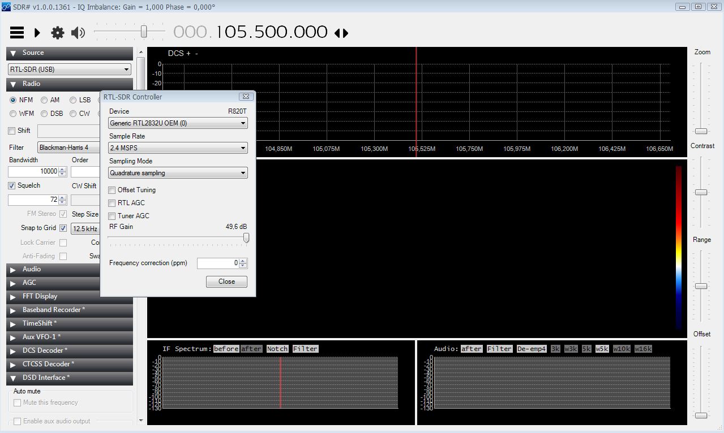
Task: Click the Range slider handle
Action: pyautogui.click(x=701, y=286)
